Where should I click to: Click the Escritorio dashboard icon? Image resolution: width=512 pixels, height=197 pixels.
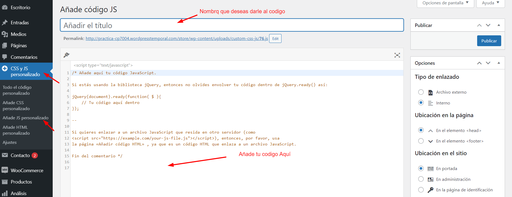[x=5, y=8]
